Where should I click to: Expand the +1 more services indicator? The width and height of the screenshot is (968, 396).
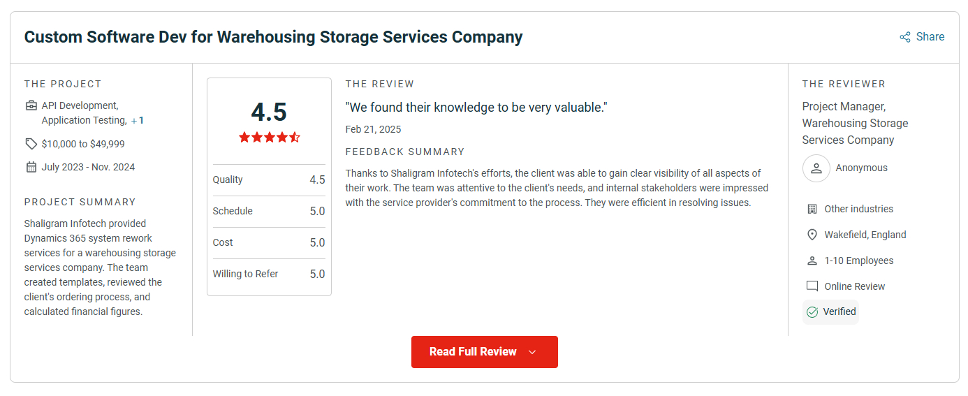(138, 121)
